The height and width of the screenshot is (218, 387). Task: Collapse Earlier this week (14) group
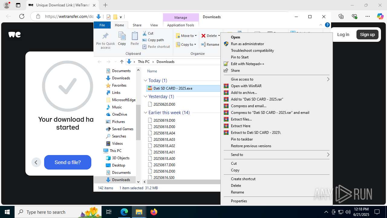145,113
